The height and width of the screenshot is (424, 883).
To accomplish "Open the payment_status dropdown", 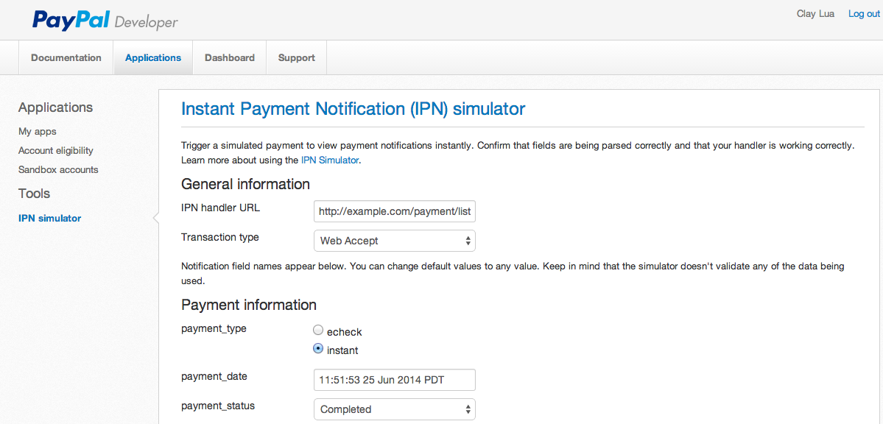I will tap(394, 409).
